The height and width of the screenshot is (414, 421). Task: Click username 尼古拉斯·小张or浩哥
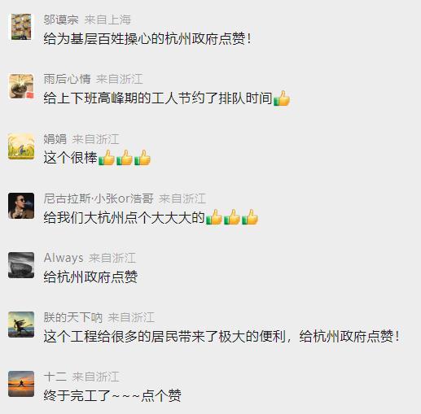pos(99,198)
